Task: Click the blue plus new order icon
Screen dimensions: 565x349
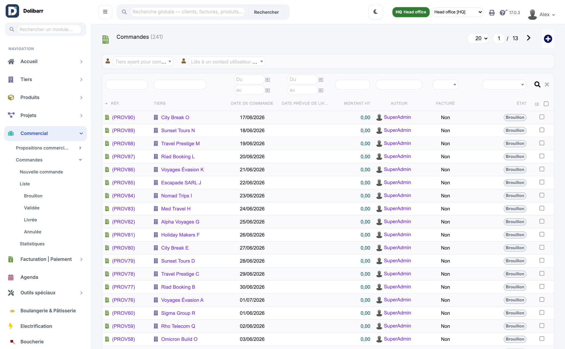Action: (x=548, y=39)
